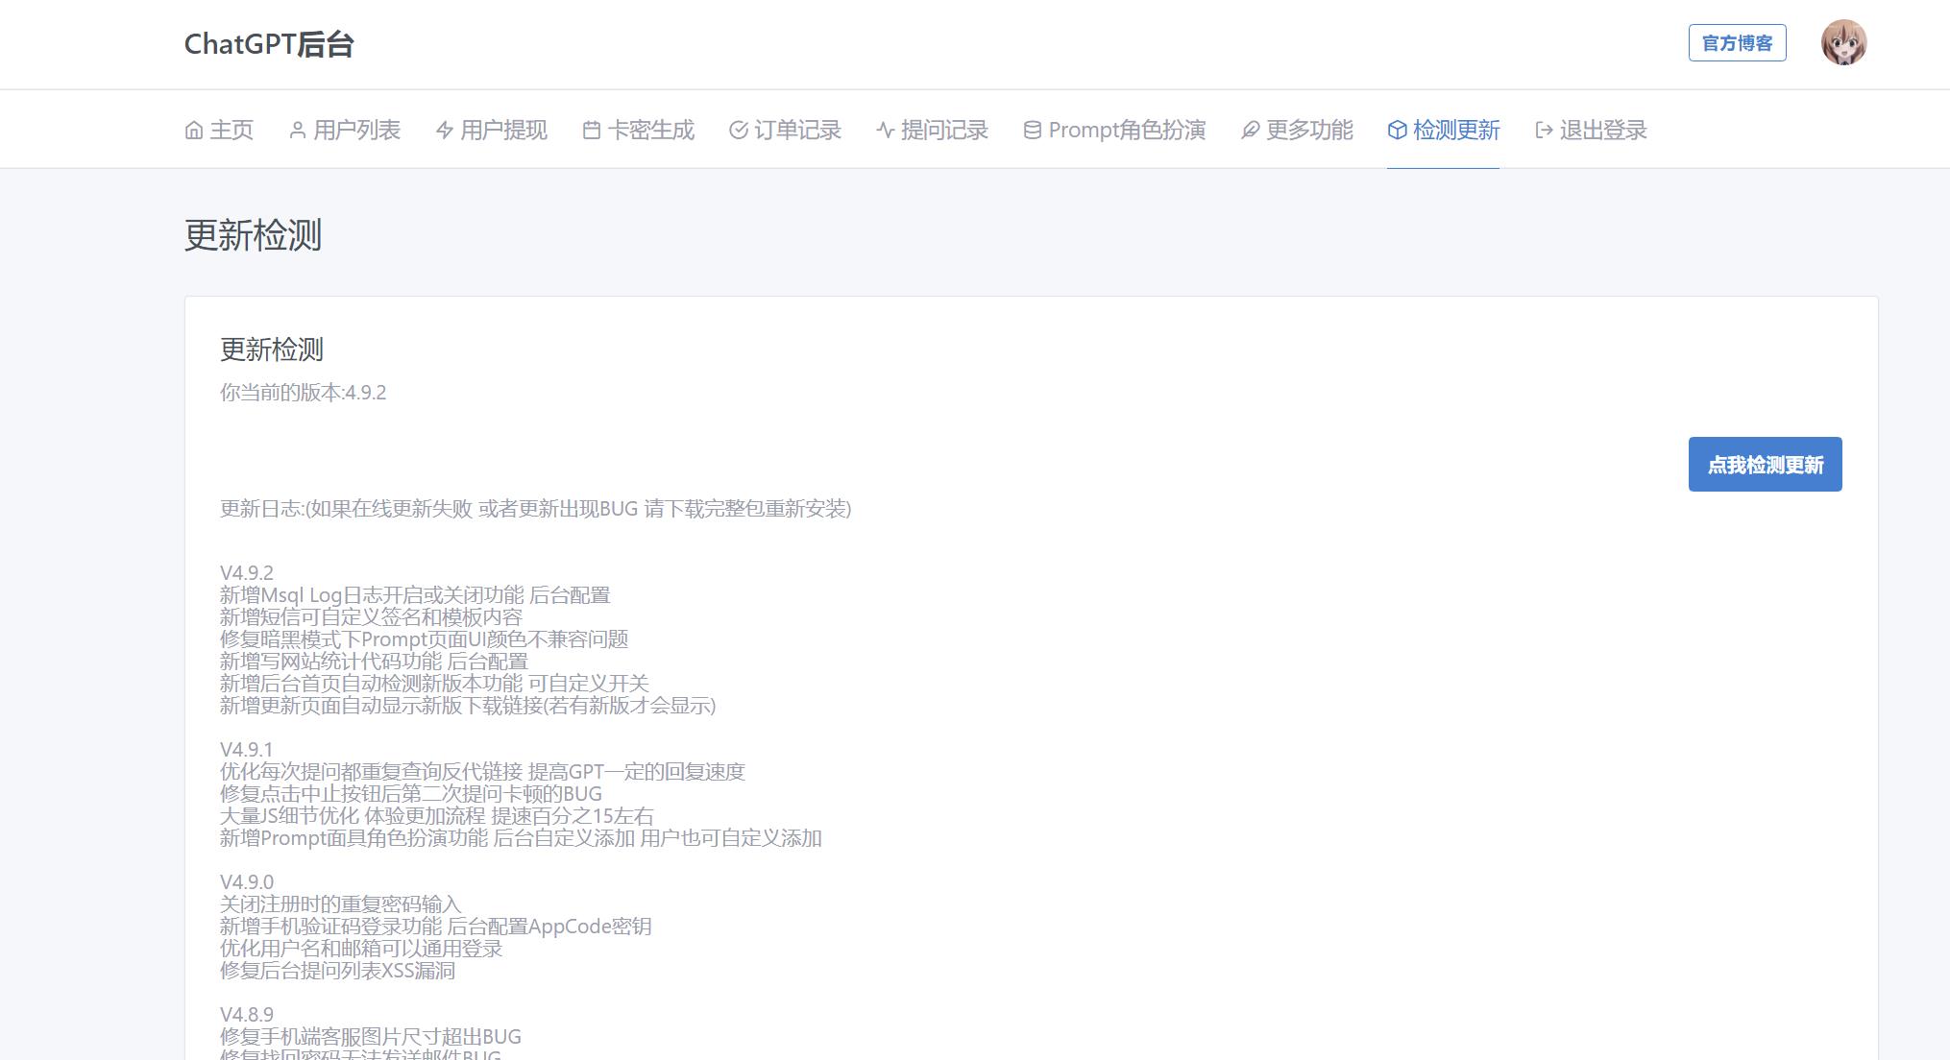This screenshot has width=1950, height=1060.
Task: Click the calendar icon next to 卡密生成
Action: coord(593,129)
